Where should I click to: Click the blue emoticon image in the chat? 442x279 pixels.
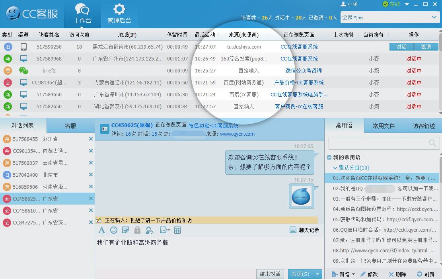(301, 196)
